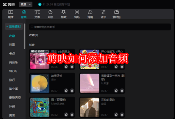Download 我曾遇到一束光 song

click(122, 91)
